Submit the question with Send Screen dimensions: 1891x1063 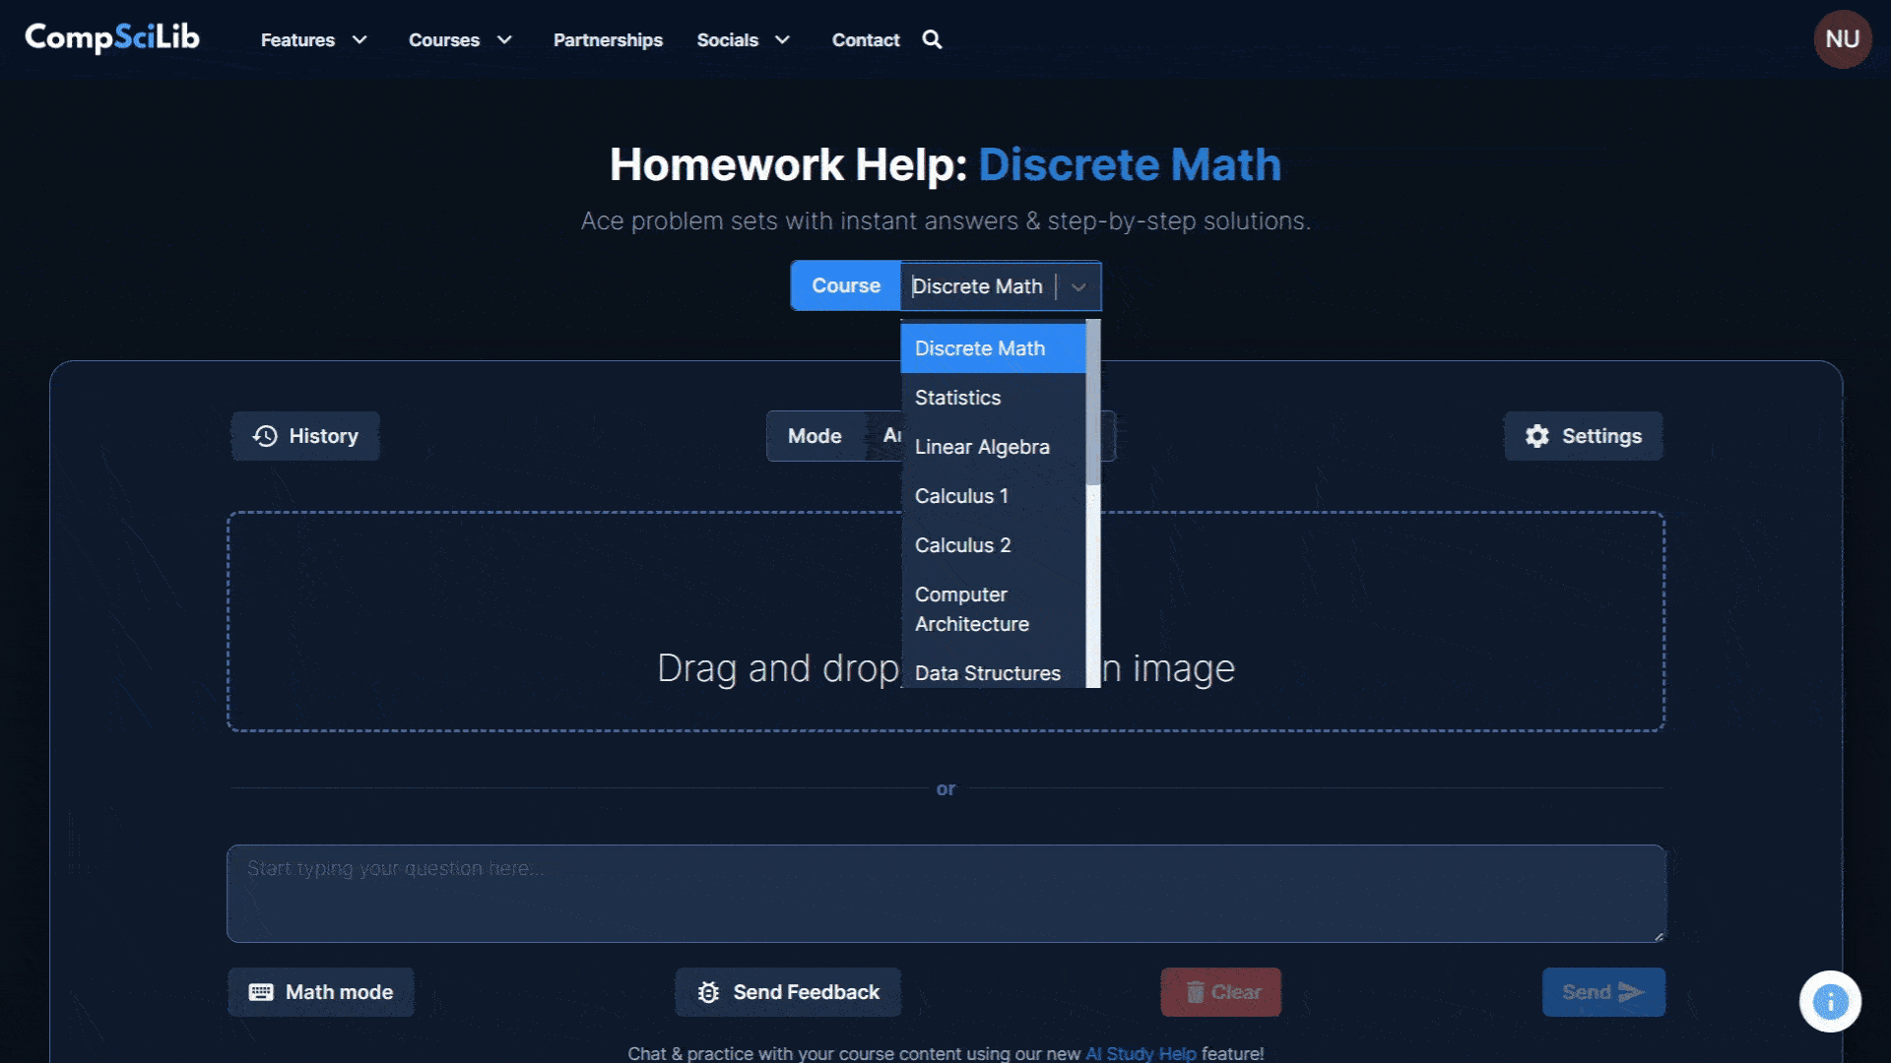(x=1603, y=992)
